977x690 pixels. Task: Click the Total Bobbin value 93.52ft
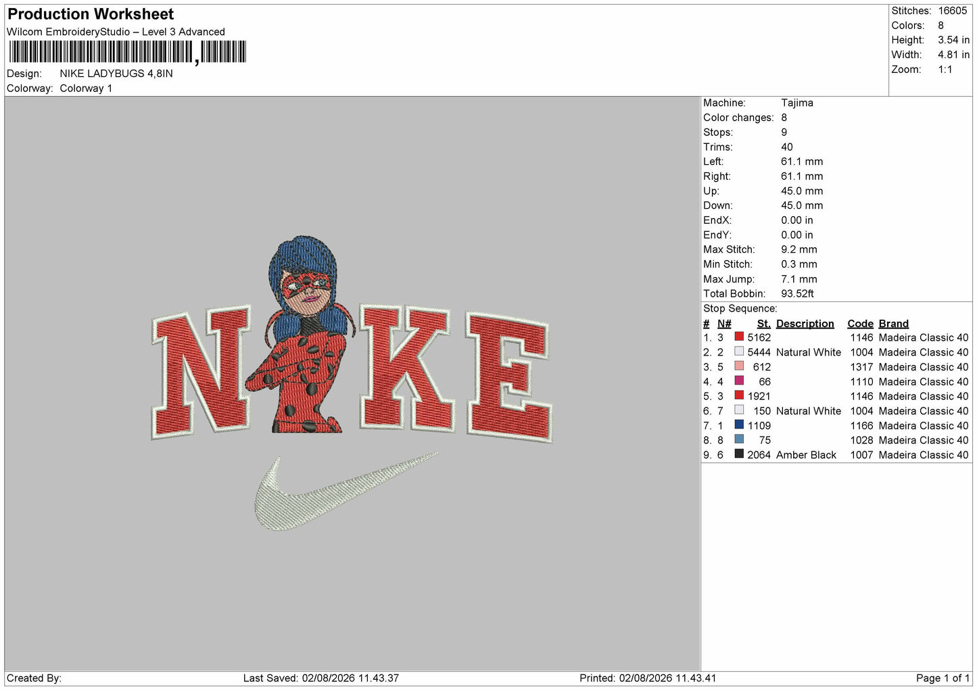pyautogui.click(x=797, y=293)
